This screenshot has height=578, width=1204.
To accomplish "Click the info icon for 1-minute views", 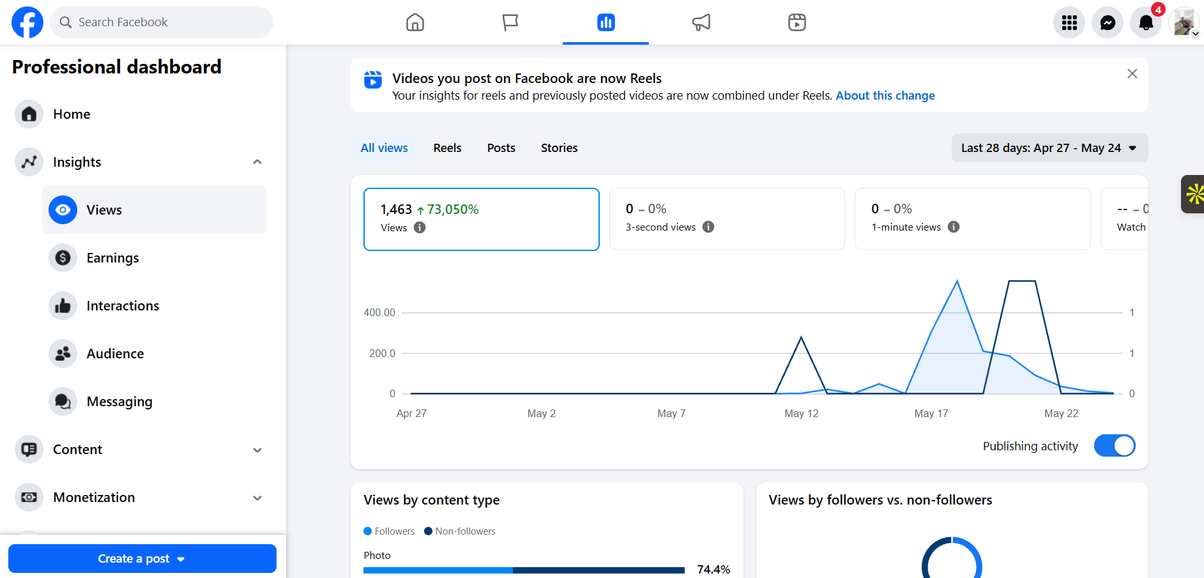I will 954,227.
